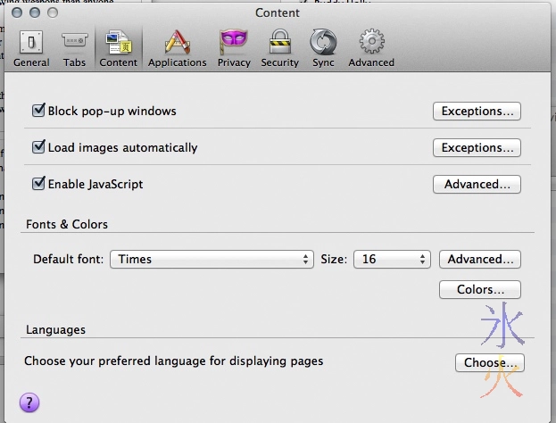Open Exceptions for loading images
This screenshot has height=423, width=556.
pyautogui.click(x=477, y=148)
